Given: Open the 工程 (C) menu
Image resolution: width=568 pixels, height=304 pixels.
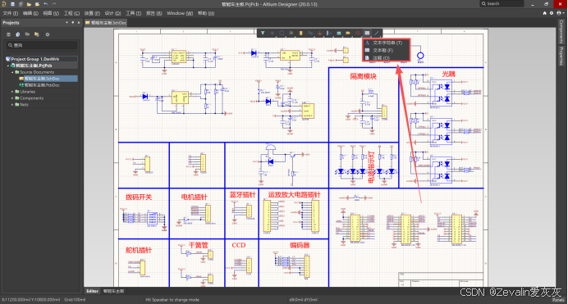Looking at the screenshot, I should [71, 13].
